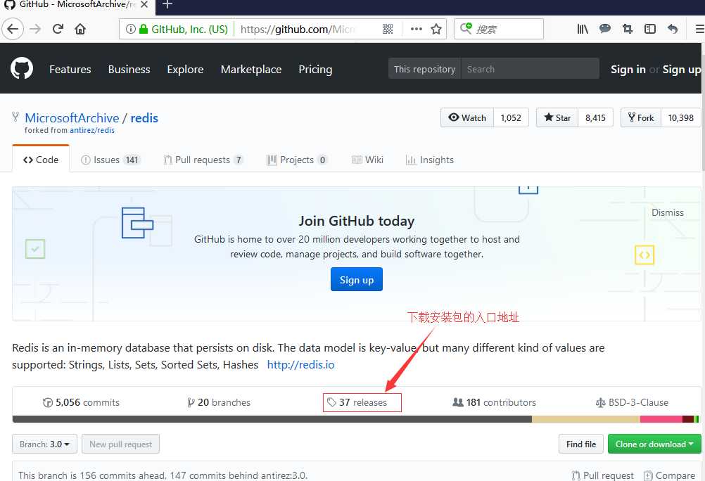Click Sign in link in header
The height and width of the screenshot is (481, 705).
pyautogui.click(x=628, y=69)
